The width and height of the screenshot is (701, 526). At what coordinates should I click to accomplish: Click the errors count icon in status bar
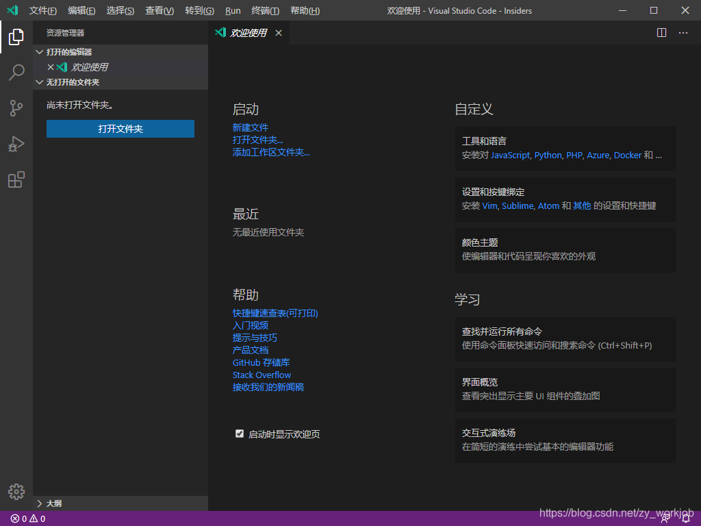(15, 519)
